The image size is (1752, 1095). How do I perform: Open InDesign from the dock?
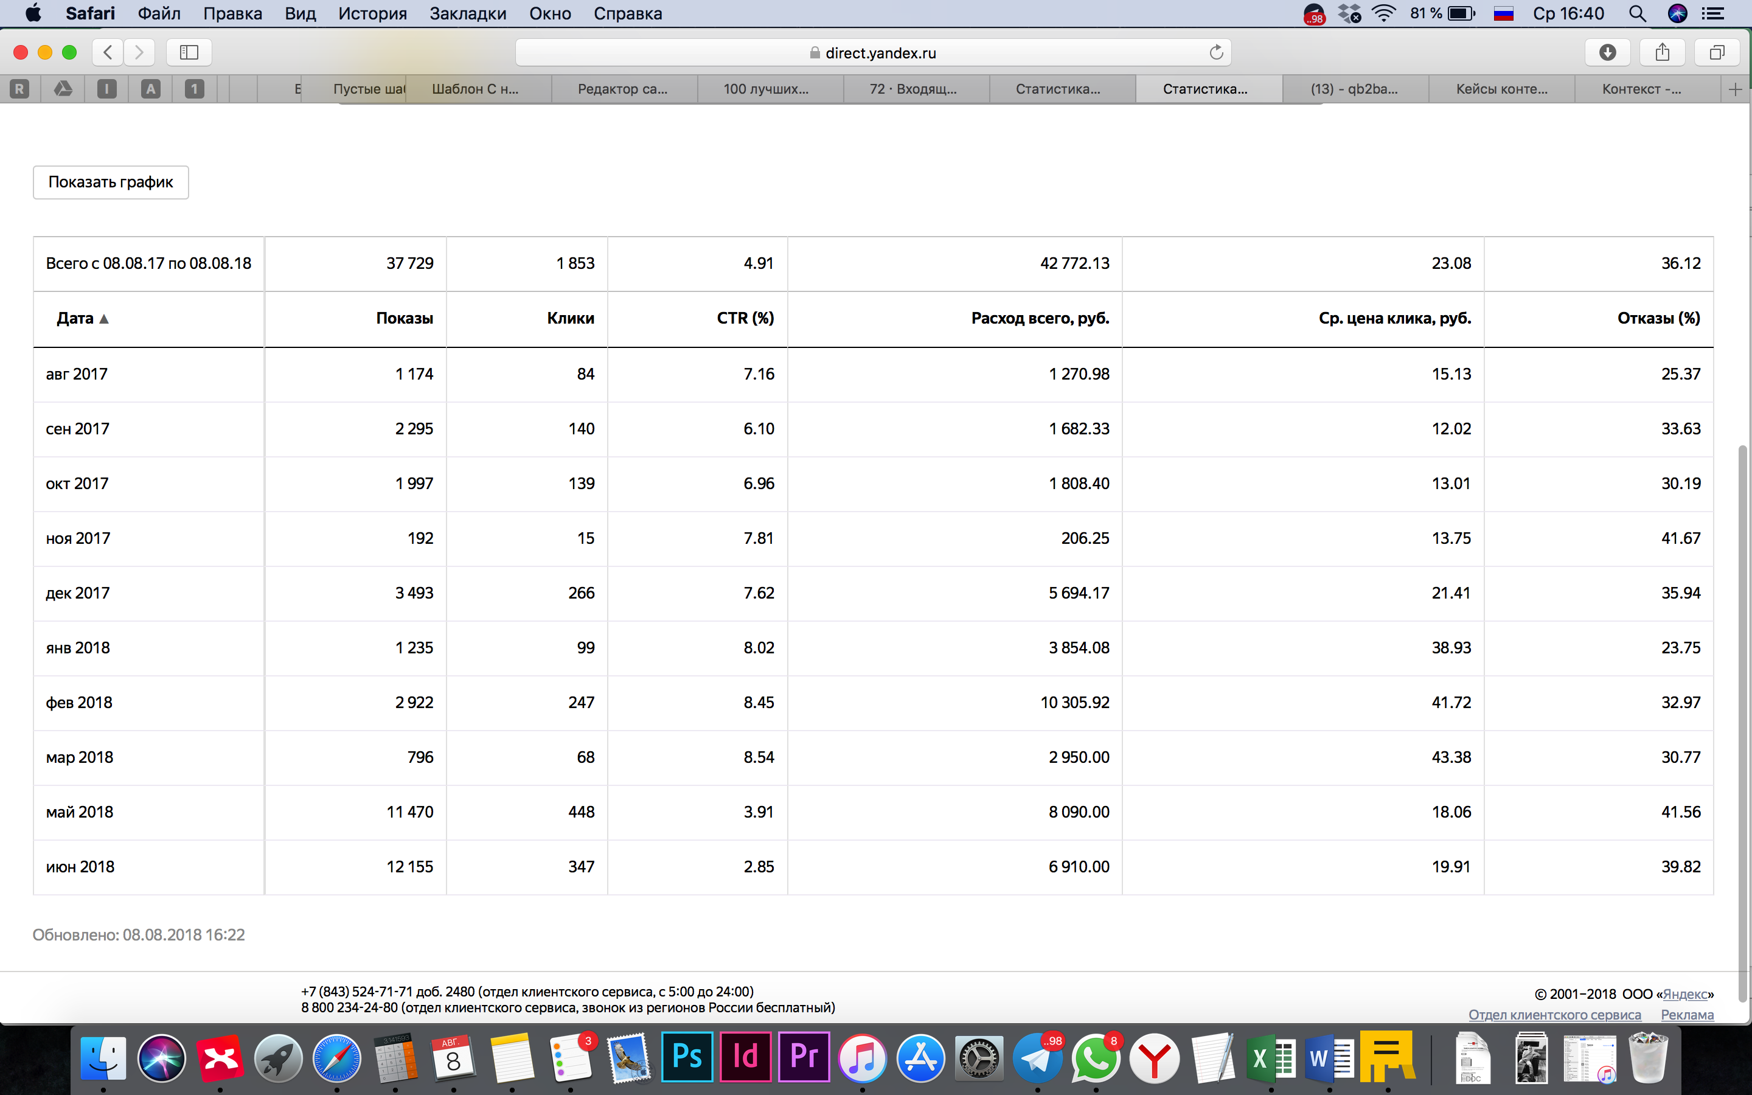(x=746, y=1057)
